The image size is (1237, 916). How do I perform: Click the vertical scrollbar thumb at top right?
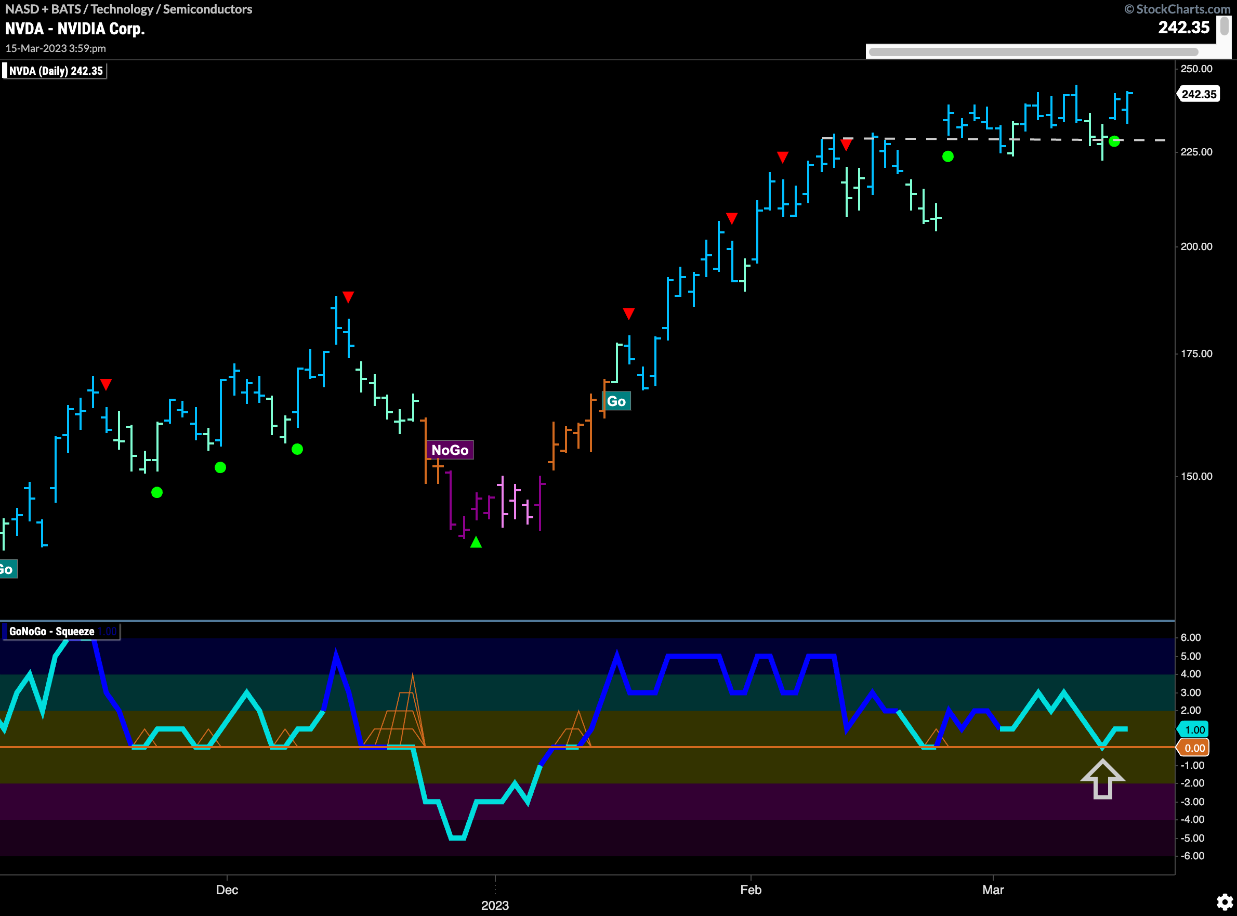tap(1224, 26)
